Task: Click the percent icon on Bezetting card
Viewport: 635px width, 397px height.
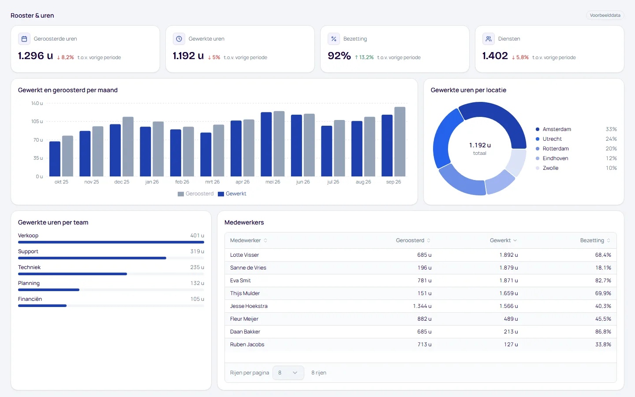Action: pos(334,39)
